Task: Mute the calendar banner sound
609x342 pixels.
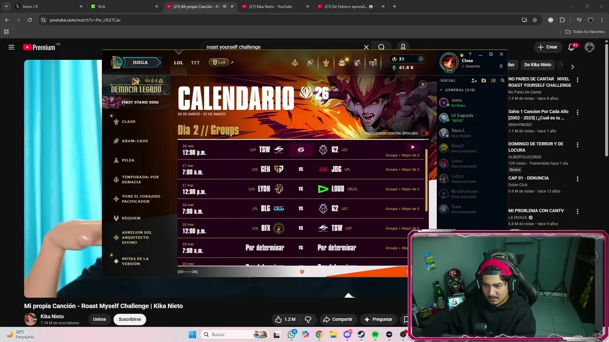Action: coord(422,84)
